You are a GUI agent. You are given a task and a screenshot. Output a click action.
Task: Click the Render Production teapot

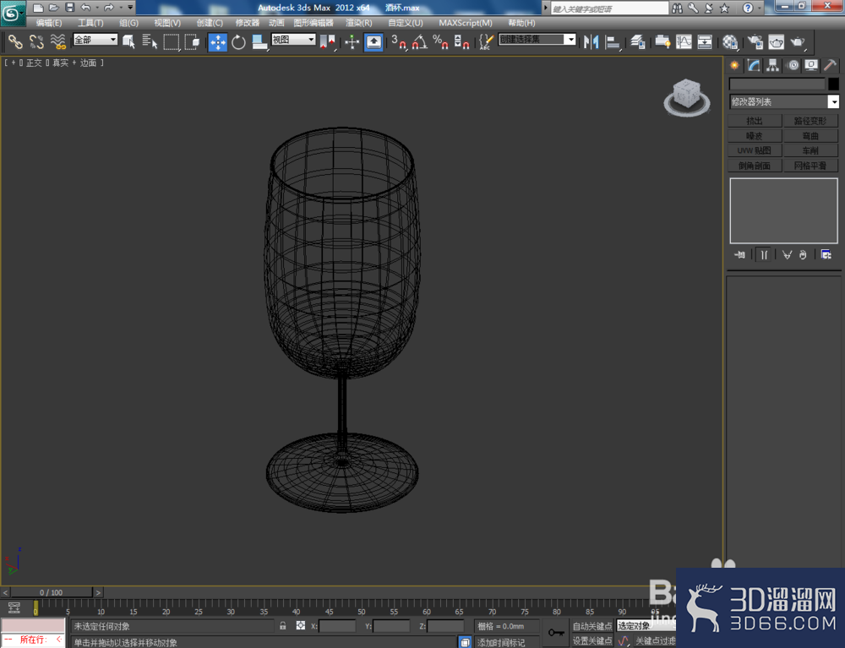798,41
